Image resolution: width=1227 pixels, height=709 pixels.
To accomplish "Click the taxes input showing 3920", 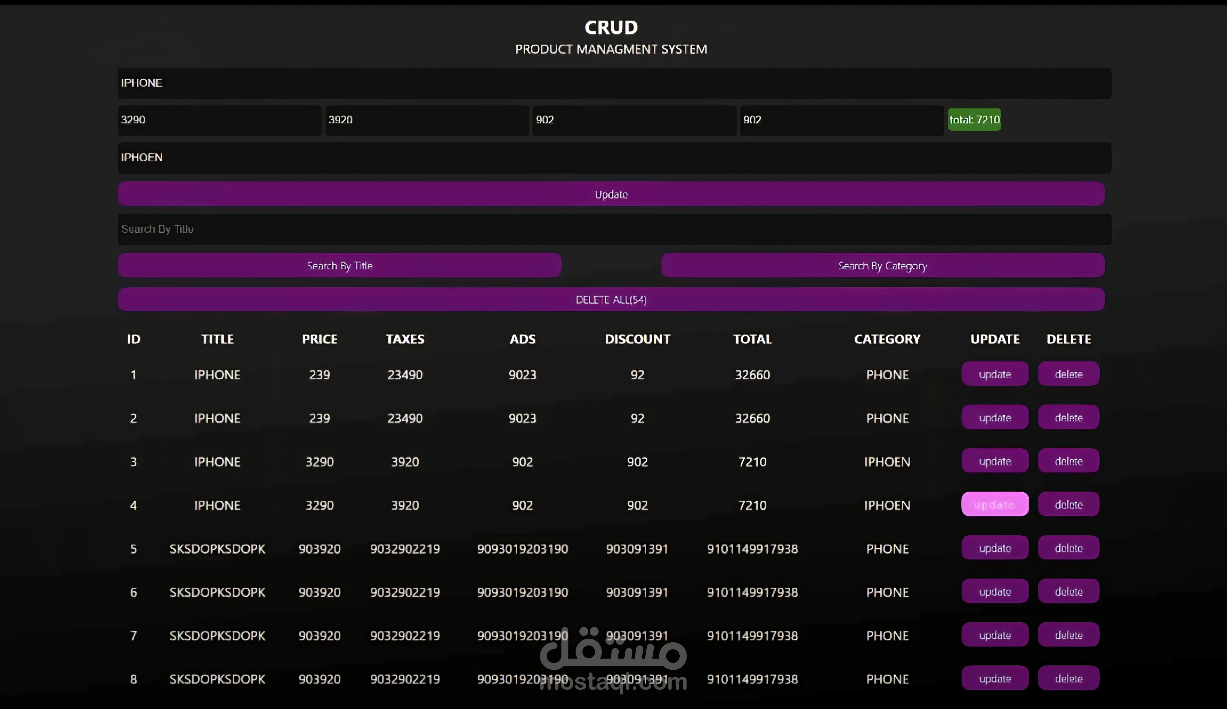I will click(426, 120).
